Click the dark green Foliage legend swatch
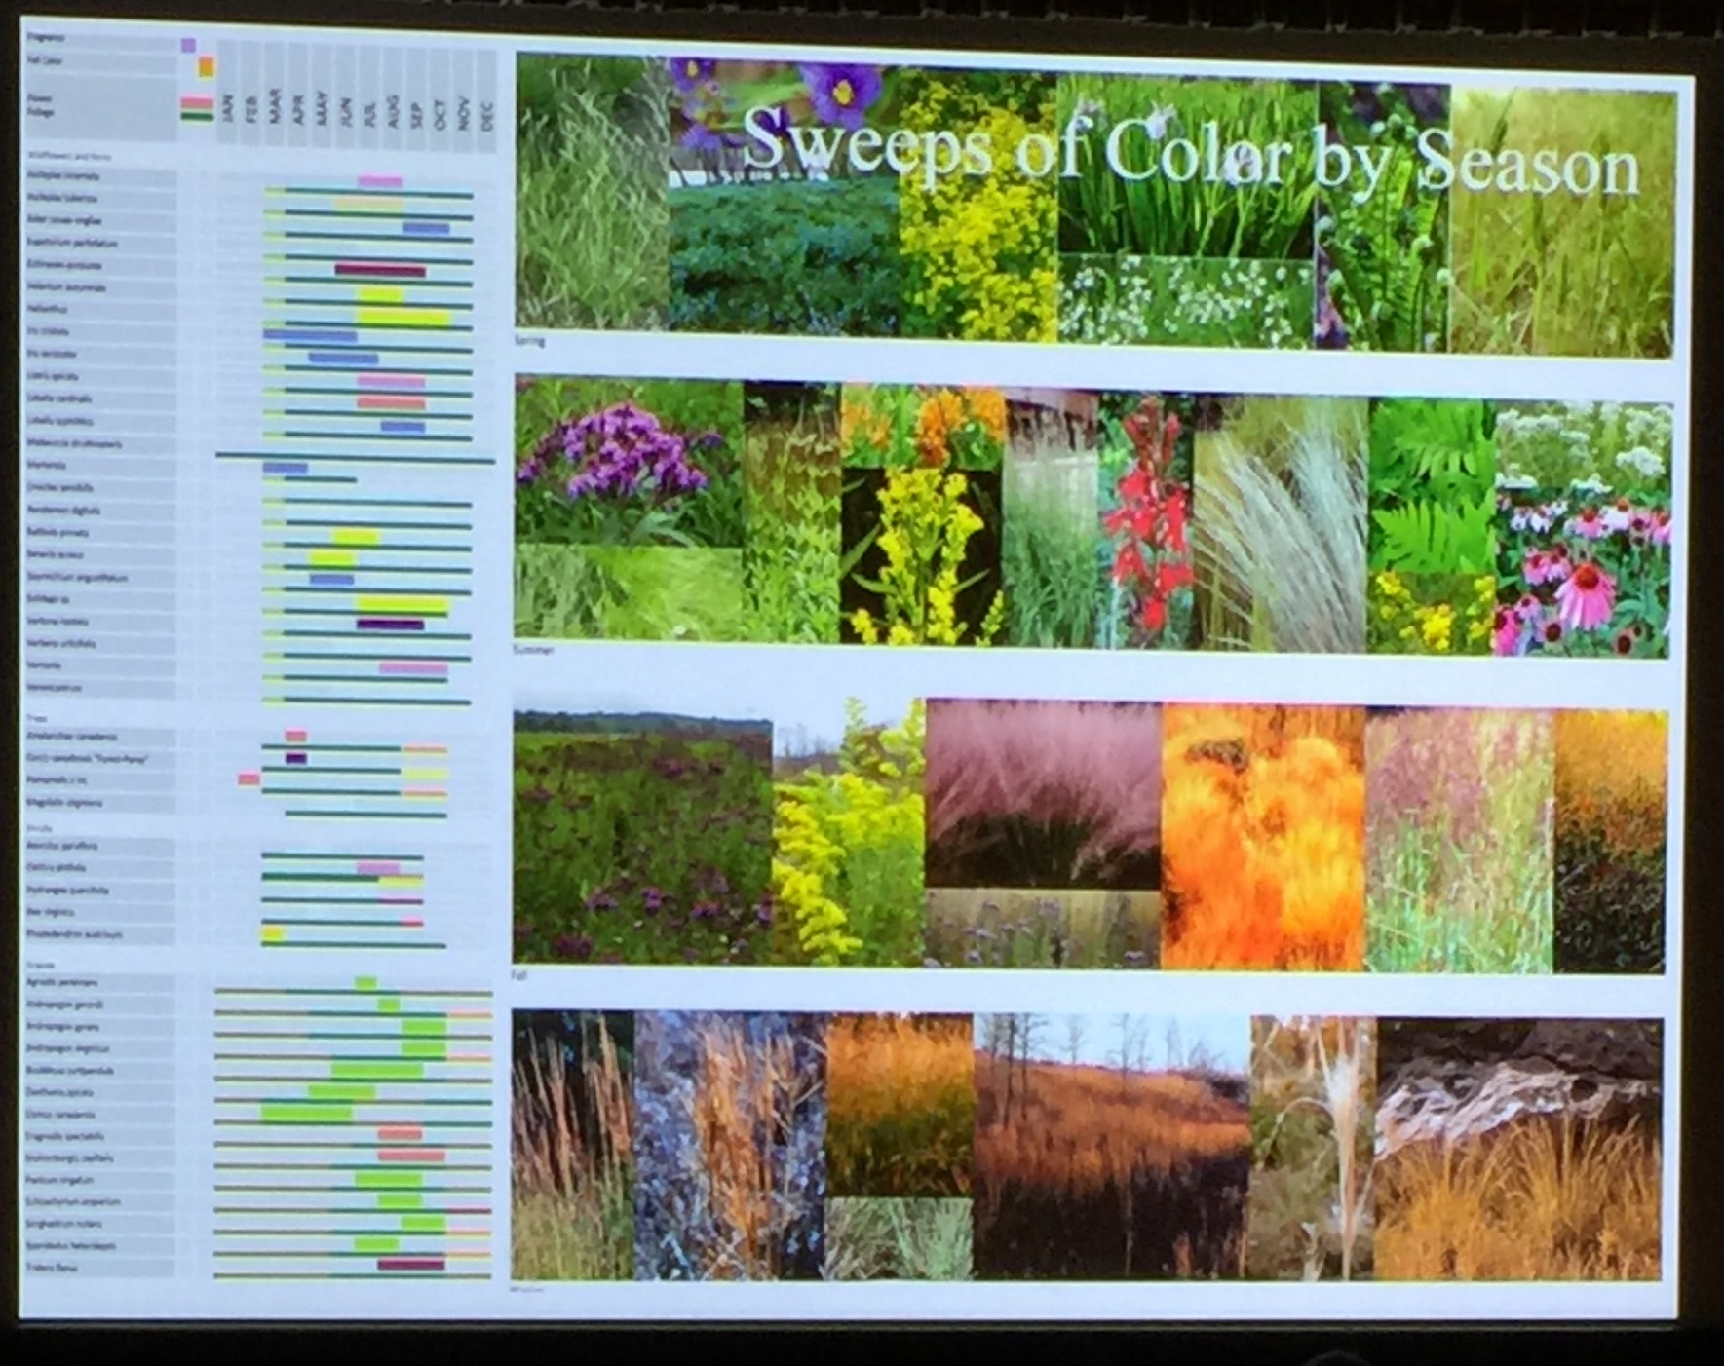1724x1366 pixels. pos(197,117)
